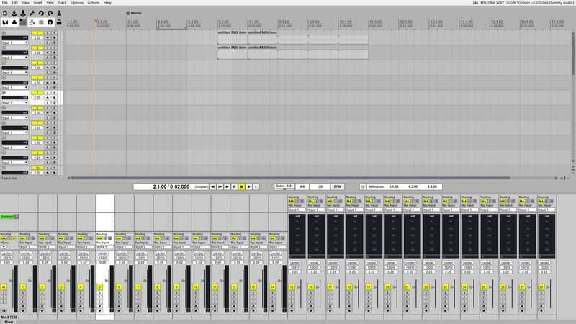Arm record on mixer strip 3
Image resolution: width=576 pixels, height=324 pixels.
(x=61, y=310)
